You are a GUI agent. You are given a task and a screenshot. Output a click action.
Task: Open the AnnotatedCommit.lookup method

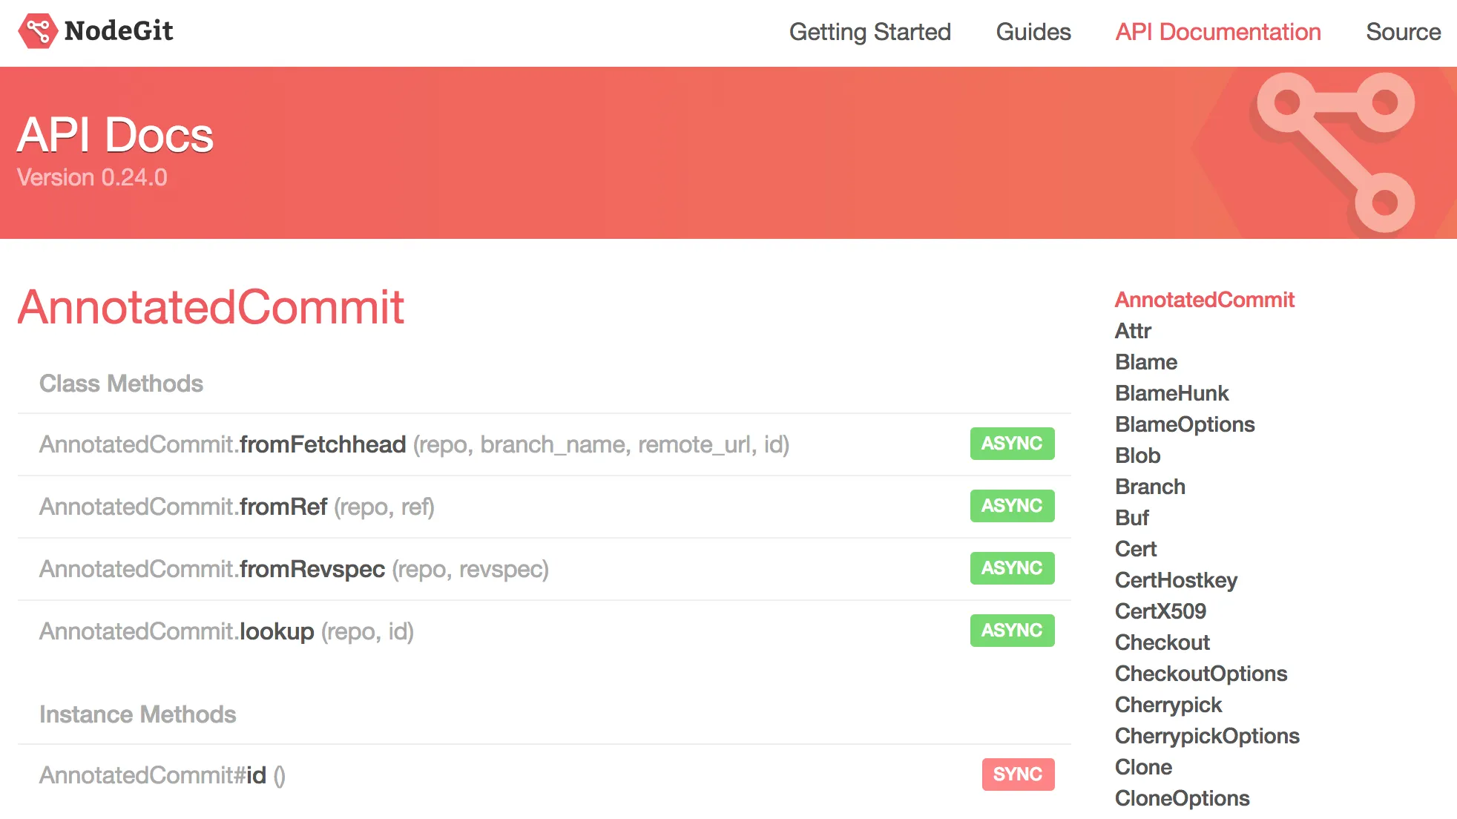pyautogui.click(x=226, y=631)
